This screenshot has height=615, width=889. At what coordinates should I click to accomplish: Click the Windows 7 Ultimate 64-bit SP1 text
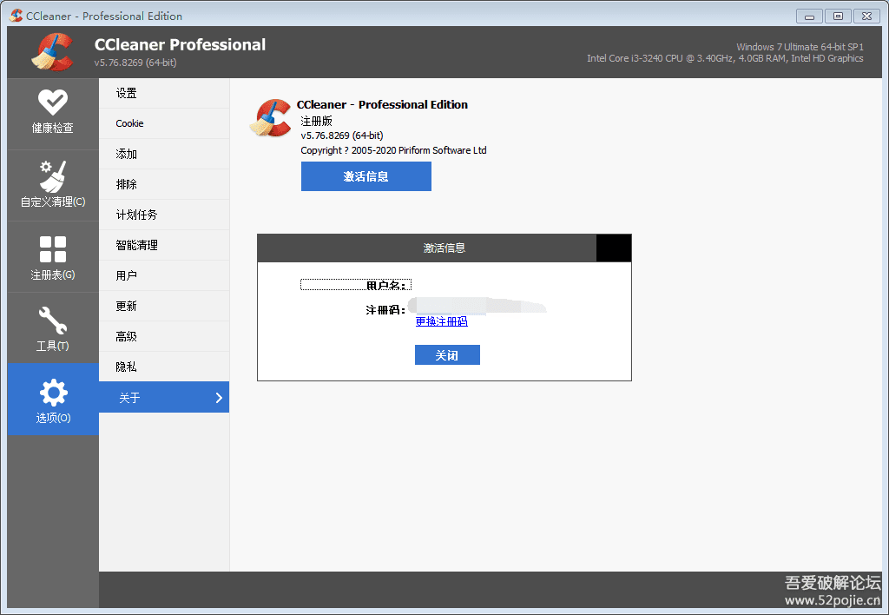click(x=800, y=47)
